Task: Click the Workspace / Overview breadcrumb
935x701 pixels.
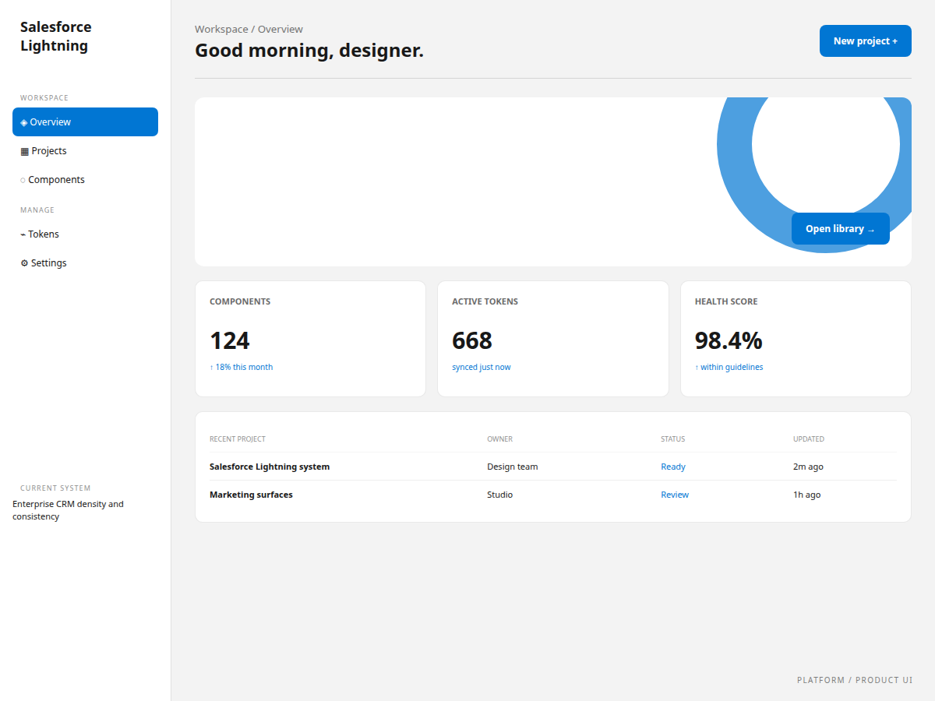Action: click(249, 30)
